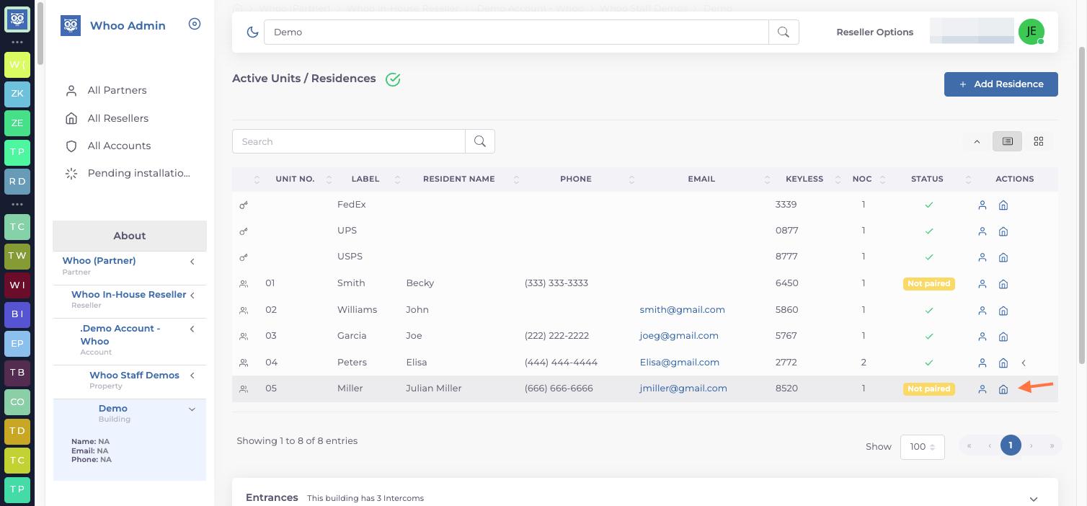Open the JE user avatar
The height and width of the screenshot is (506, 1087).
tap(1031, 31)
